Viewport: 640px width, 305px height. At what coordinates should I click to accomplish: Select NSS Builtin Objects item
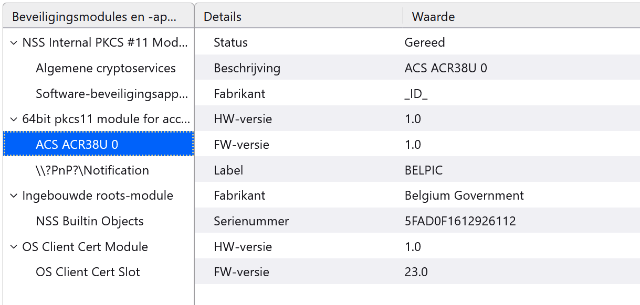coord(89,221)
